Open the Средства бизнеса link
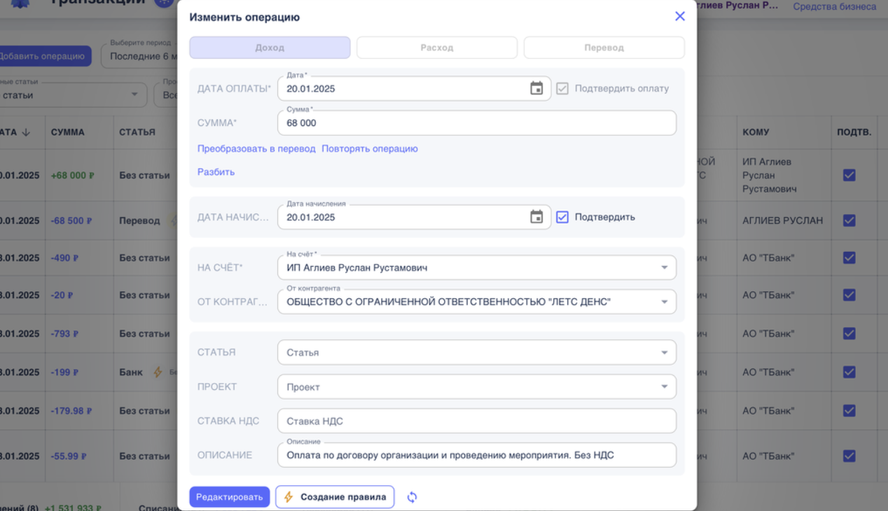888x511 pixels. click(833, 6)
